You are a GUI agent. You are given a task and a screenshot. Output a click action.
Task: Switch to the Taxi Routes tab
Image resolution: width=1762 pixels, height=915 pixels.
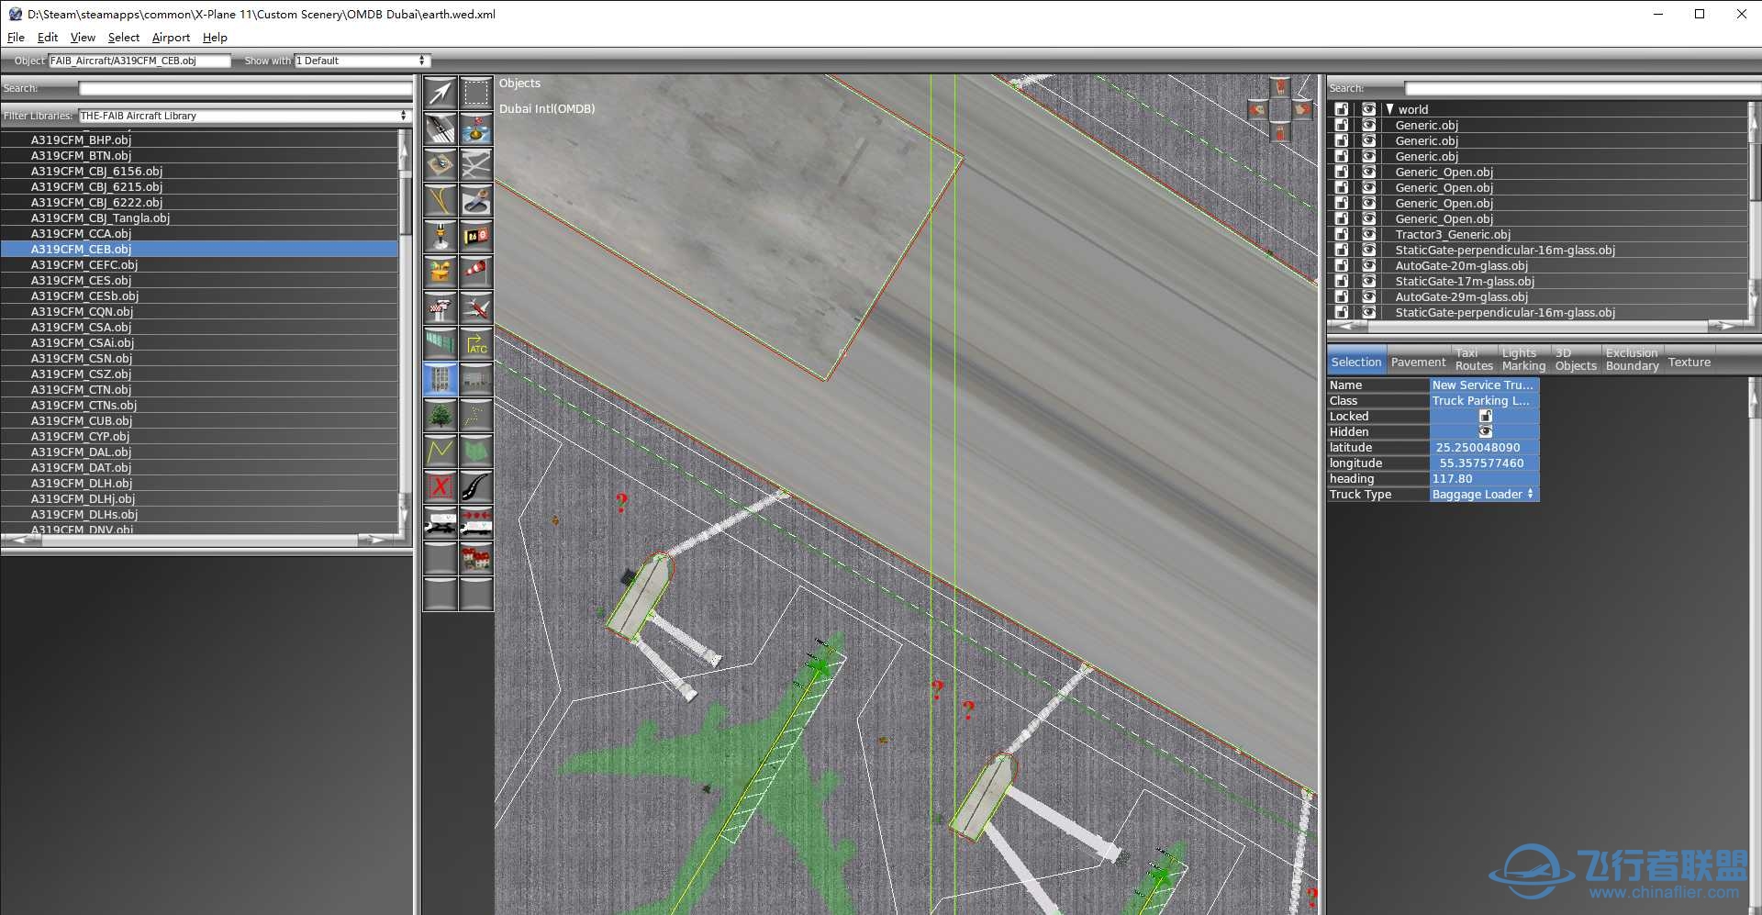coord(1474,359)
